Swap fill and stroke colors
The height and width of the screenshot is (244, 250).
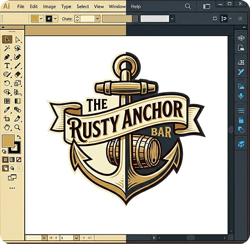pos(19,137)
